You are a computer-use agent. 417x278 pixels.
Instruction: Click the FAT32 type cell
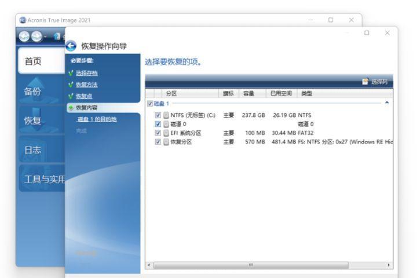click(x=306, y=133)
